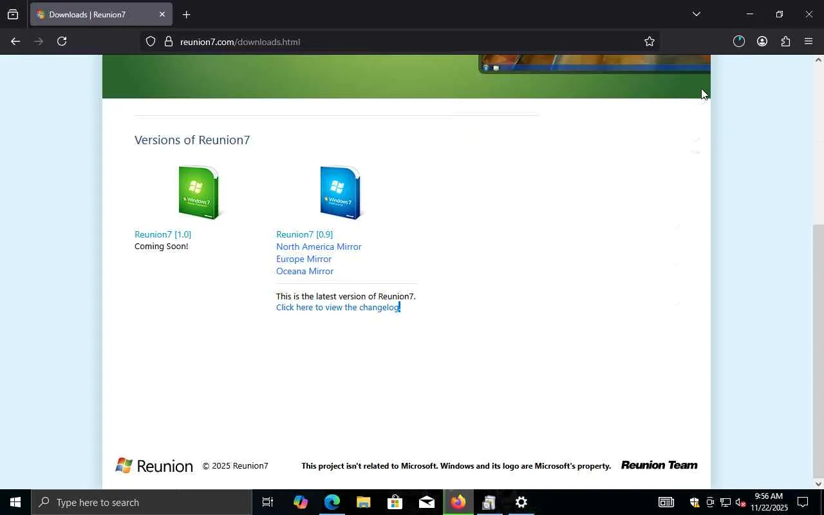Open the Firefox application menu
824x515 pixels.
809,41
